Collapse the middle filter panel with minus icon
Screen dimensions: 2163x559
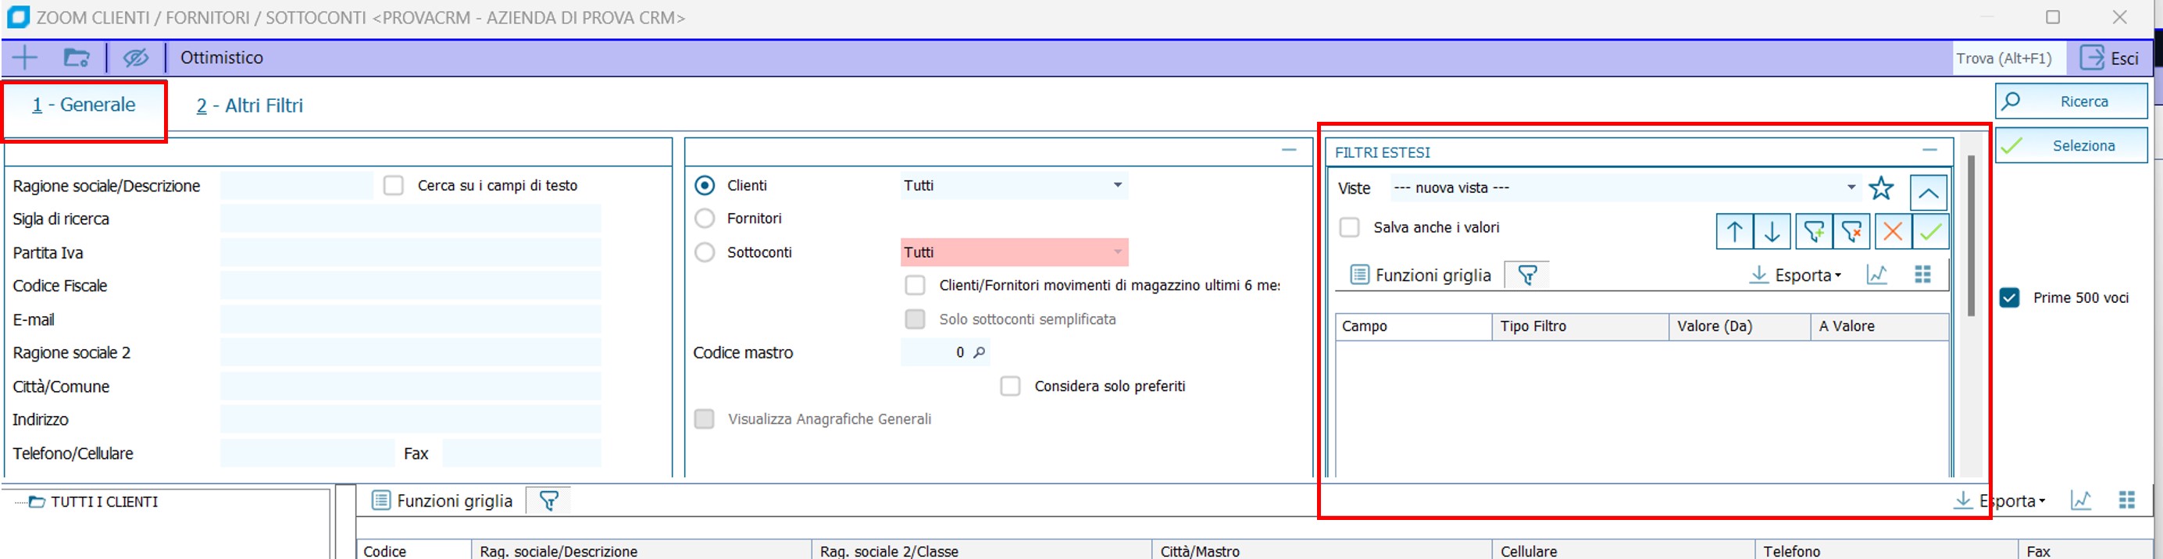[x=1289, y=150]
